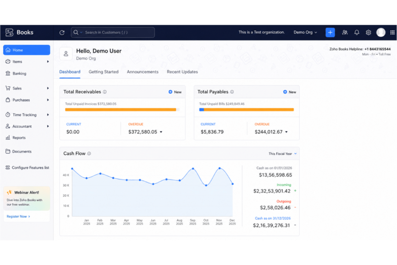Go to Home in sidebar
The height and width of the screenshot is (265, 397).
tap(27, 50)
